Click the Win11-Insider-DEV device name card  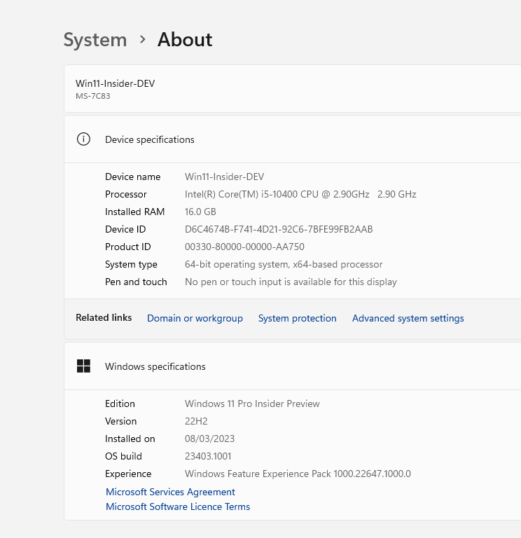(293, 88)
